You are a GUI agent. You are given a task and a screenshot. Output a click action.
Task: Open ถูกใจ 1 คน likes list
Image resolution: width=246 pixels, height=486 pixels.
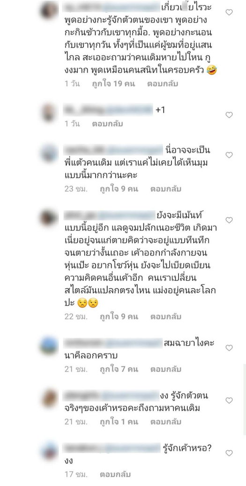119,422
